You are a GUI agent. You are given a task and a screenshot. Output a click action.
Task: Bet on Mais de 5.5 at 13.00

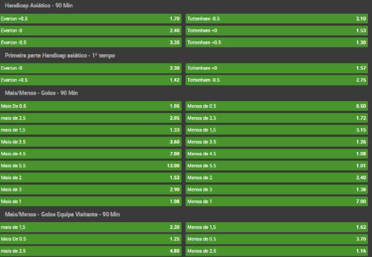pos(91,166)
